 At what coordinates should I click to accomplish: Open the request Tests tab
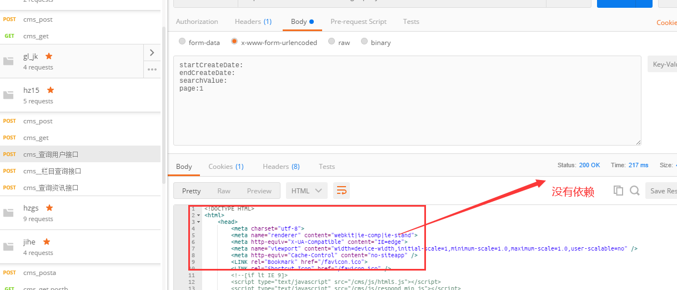[411, 22]
